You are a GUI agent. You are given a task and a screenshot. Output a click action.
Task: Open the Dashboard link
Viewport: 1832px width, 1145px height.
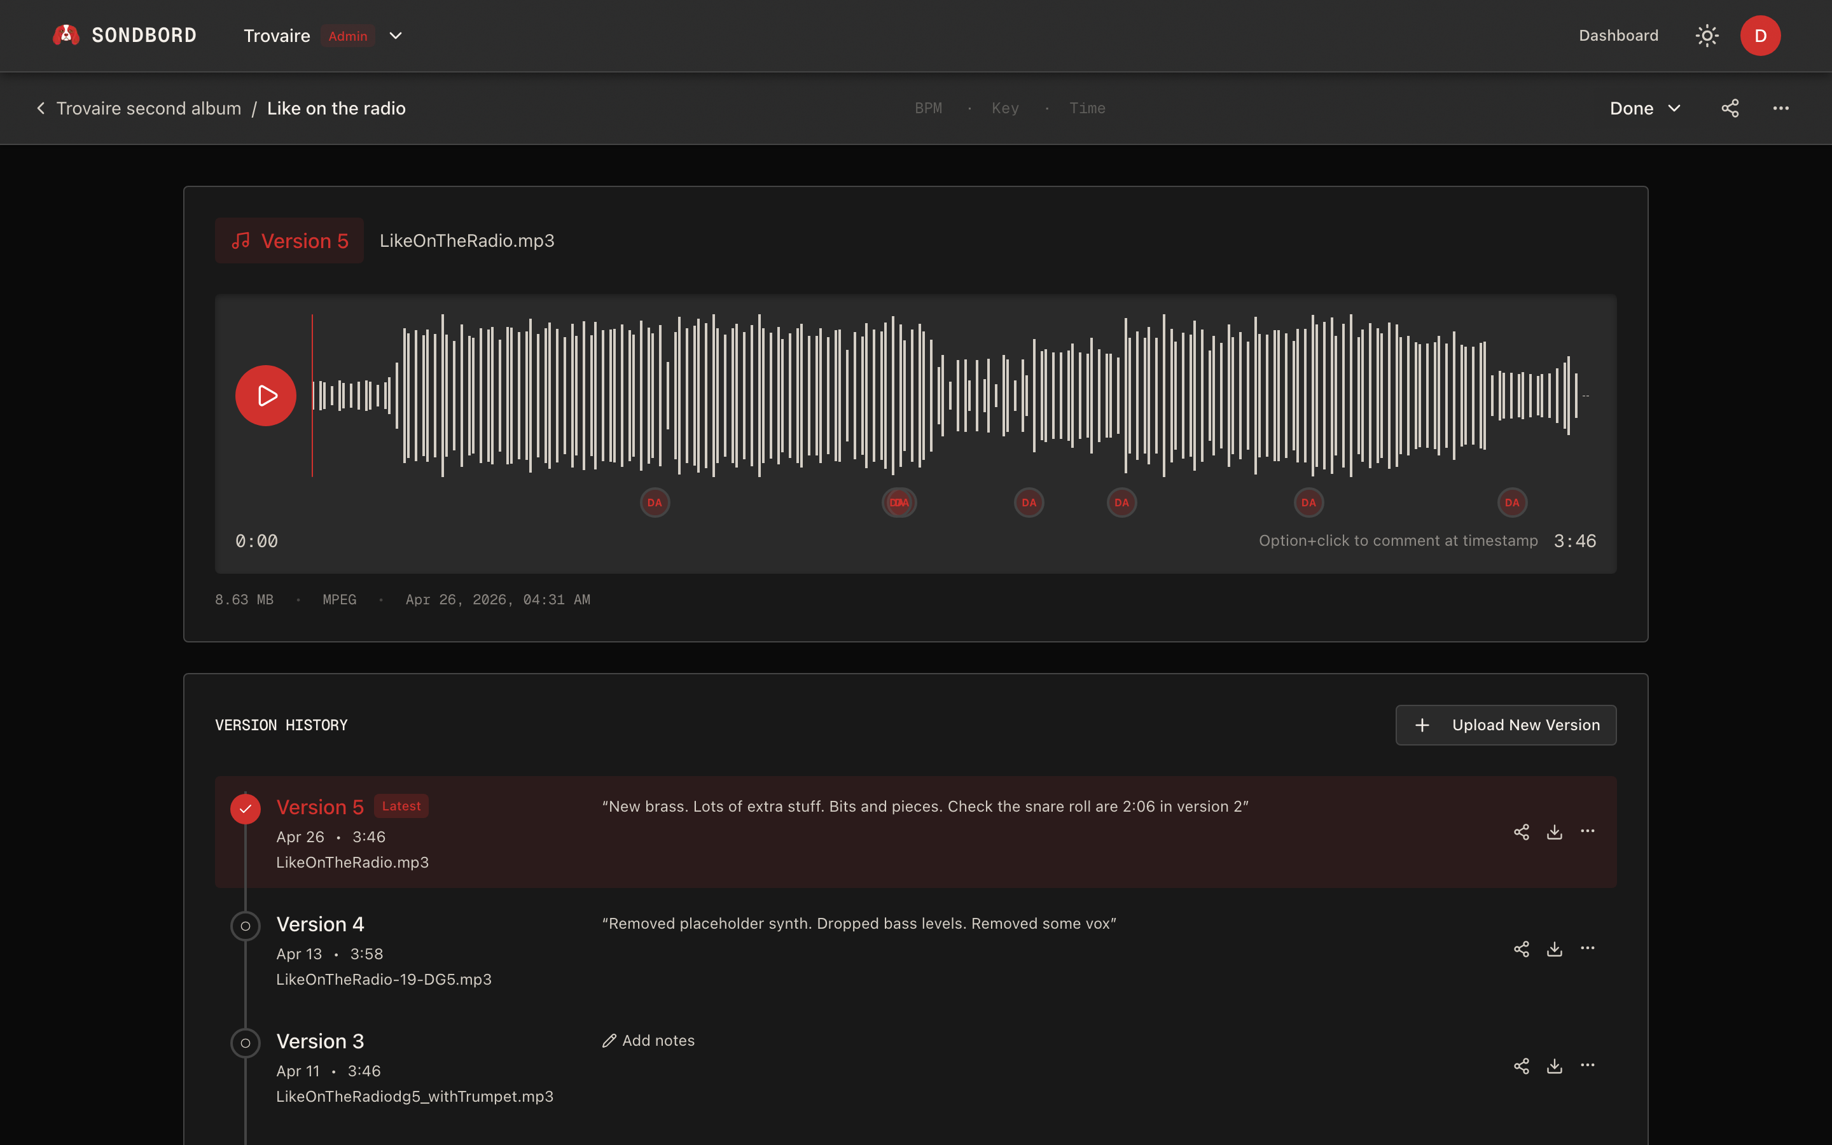(1618, 36)
